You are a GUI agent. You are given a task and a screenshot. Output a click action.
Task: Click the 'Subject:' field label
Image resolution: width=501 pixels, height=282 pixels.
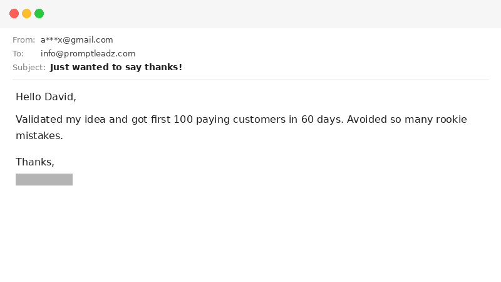point(29,68)
